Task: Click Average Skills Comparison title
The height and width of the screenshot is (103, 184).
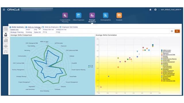Action: (x=21, y=35)
